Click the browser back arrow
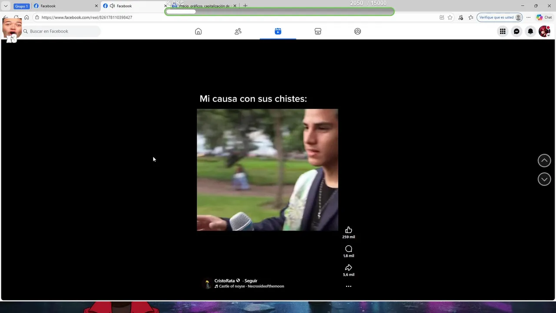Viewport: 556px width, 313px height. 6,17
